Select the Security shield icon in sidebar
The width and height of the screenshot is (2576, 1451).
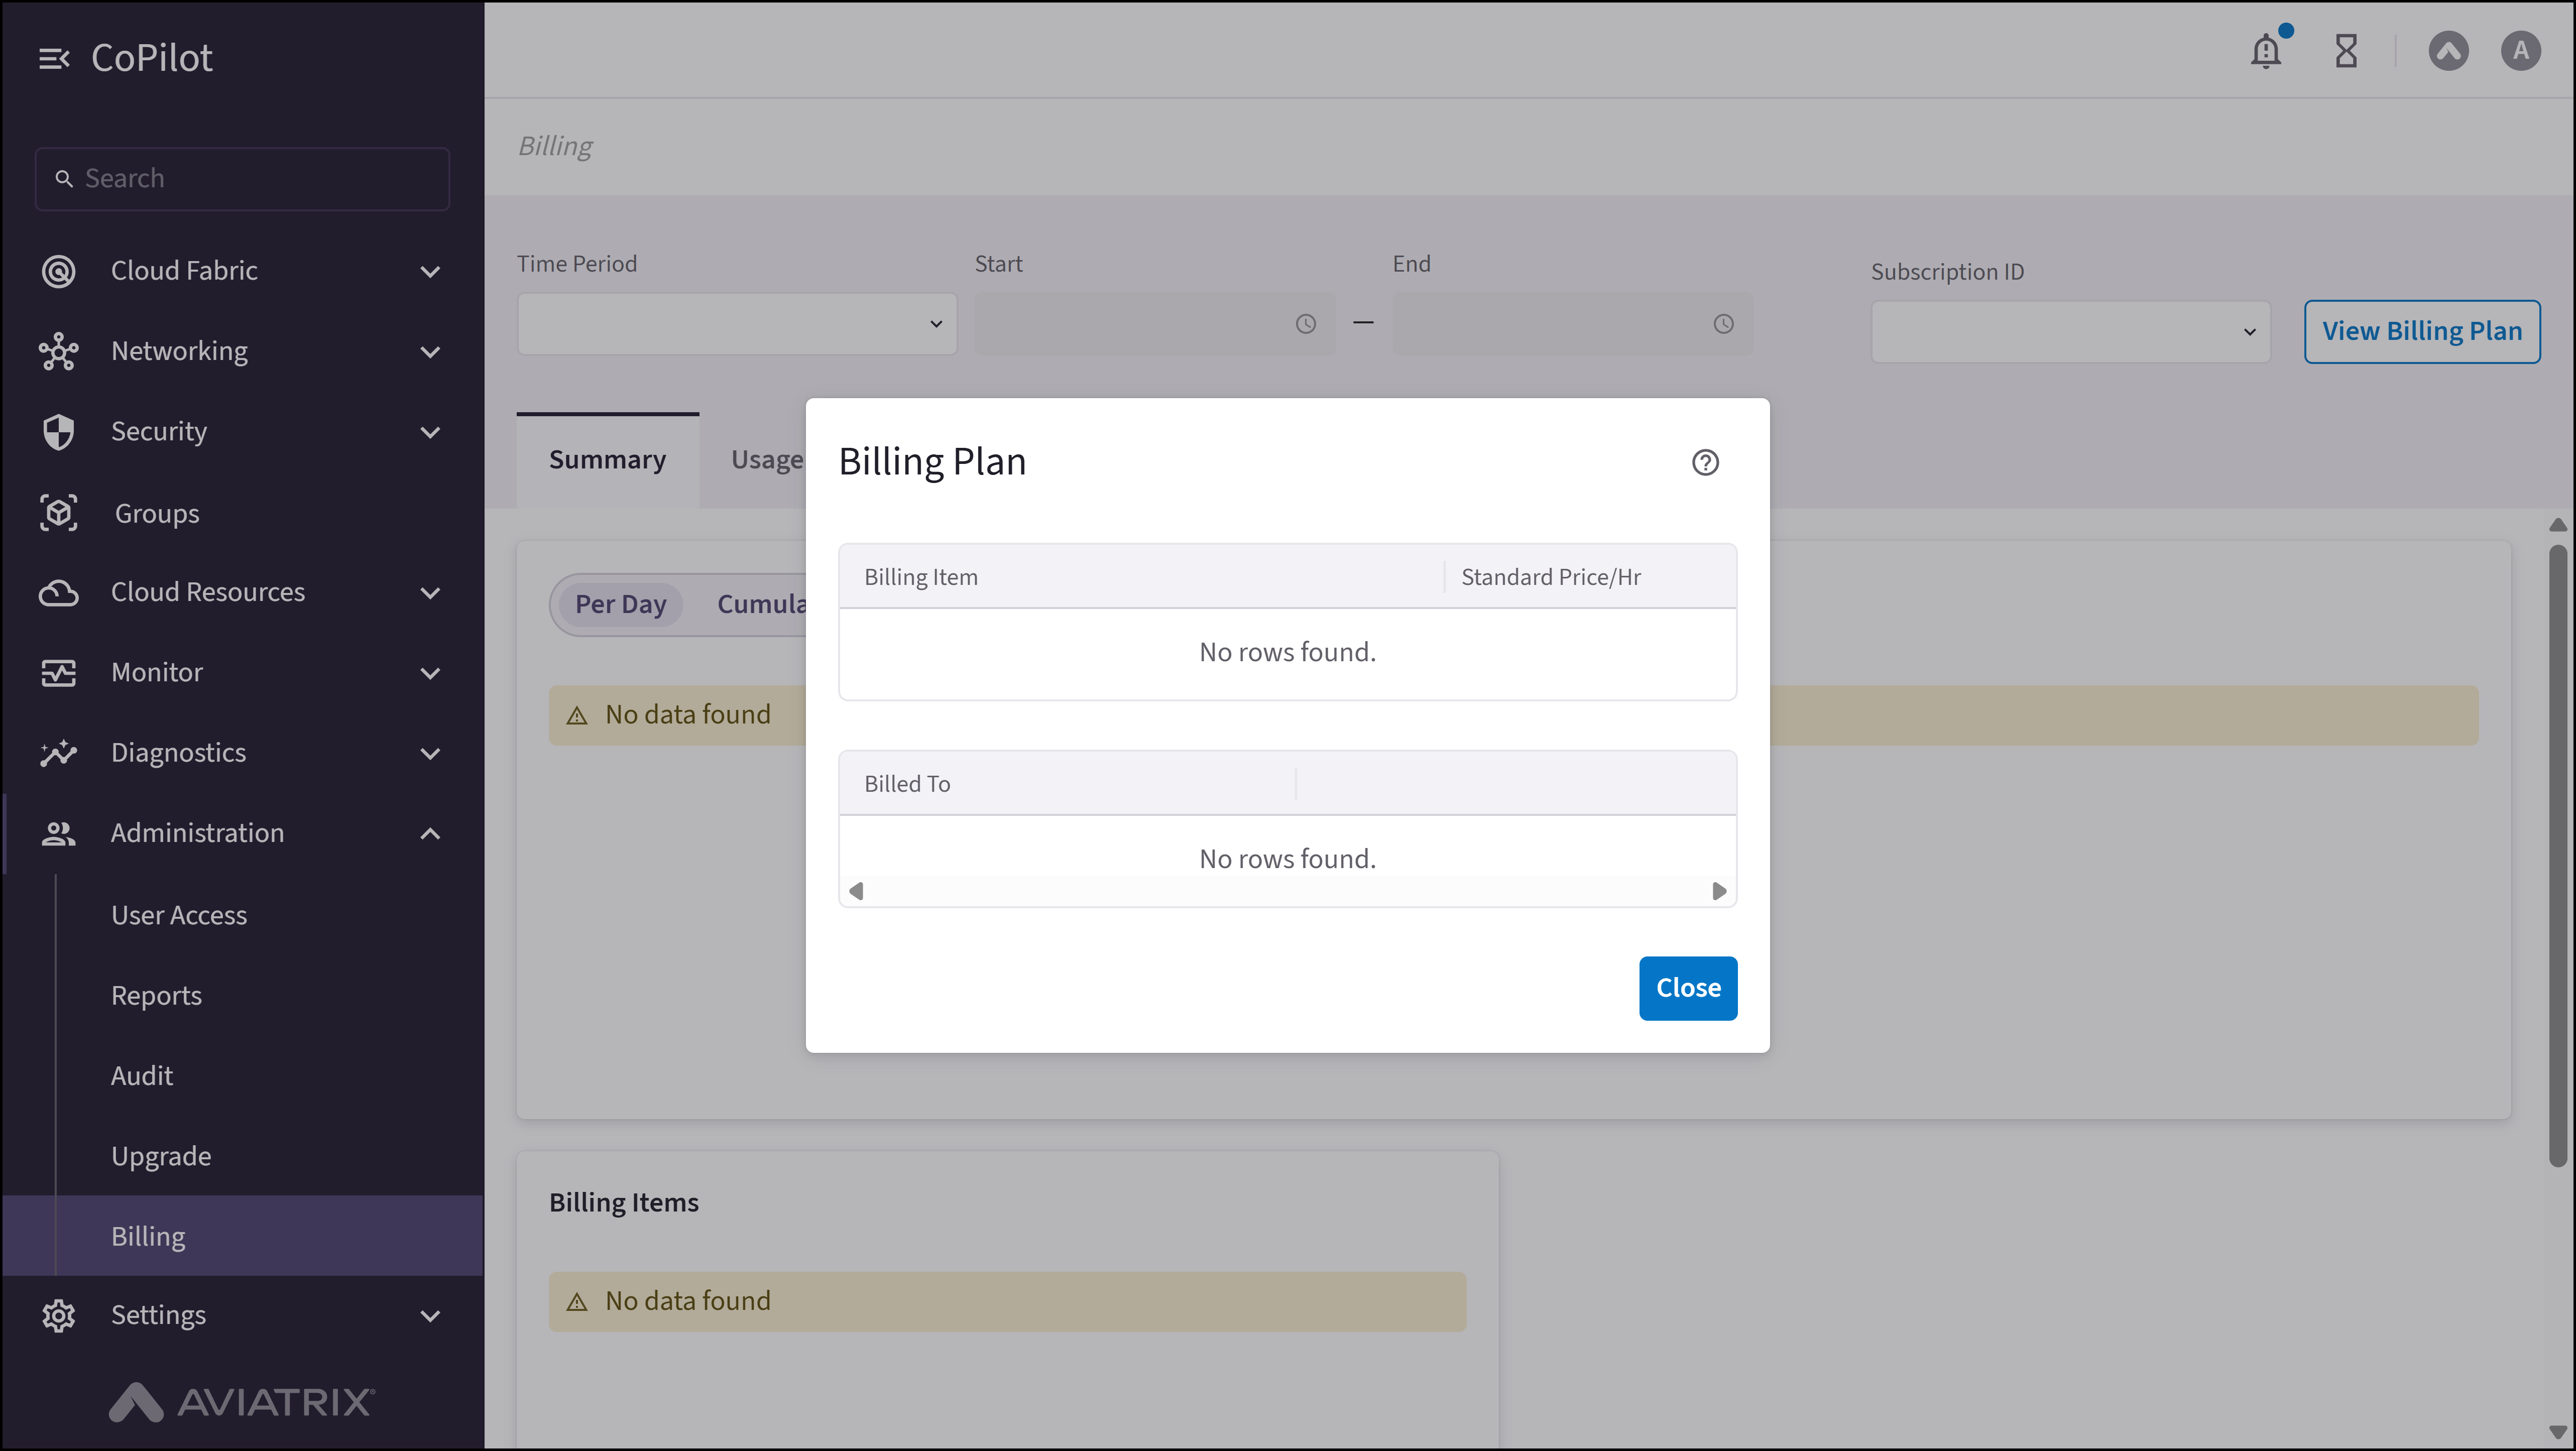[59, 431]
